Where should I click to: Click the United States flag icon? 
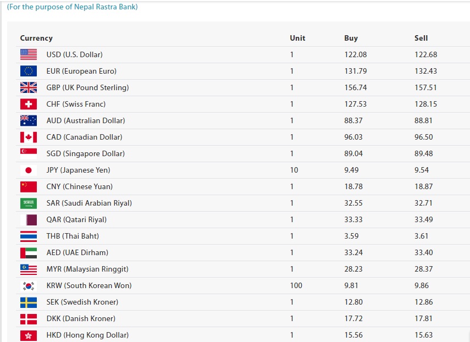(x=29, y=54)
